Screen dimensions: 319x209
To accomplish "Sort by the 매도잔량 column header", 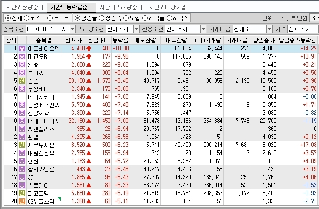I will [145, 40].
